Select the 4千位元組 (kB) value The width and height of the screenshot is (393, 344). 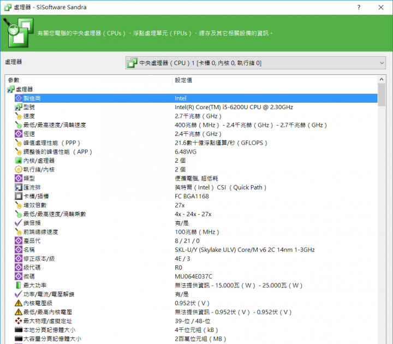click(196, 330)
